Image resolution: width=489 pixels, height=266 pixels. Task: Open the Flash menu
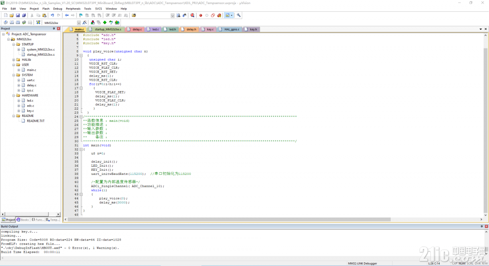point(46,9)
